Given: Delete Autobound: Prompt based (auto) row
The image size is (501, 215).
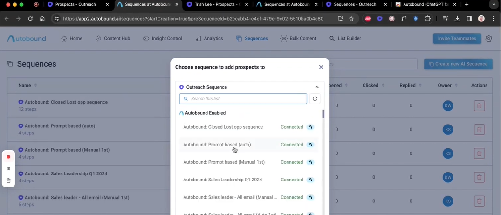Looking at the screenshot, I should pos(479,130).
